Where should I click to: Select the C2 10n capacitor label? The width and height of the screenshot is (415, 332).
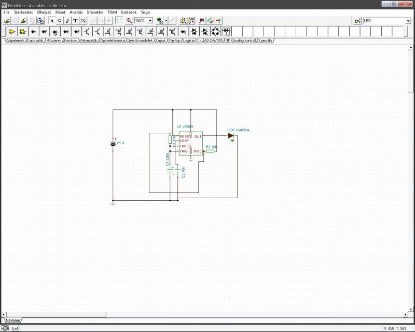[x=183, y=172]
